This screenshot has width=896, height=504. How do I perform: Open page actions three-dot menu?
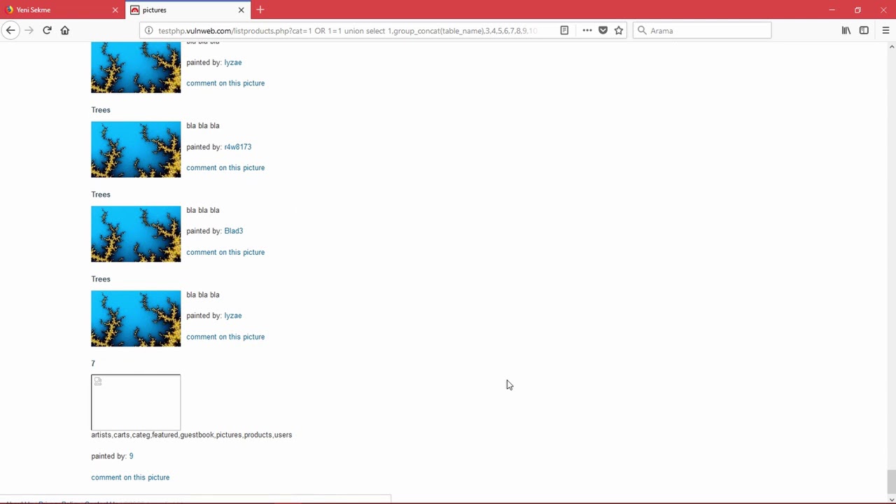click(587, 31)
